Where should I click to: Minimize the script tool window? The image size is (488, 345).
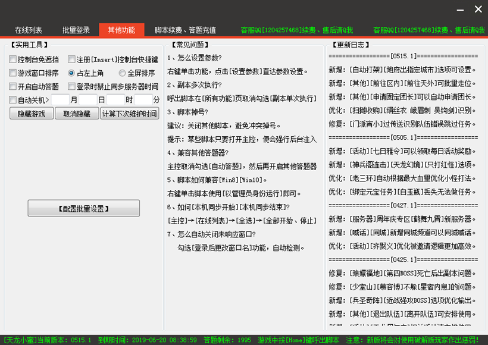coord(461,10)
